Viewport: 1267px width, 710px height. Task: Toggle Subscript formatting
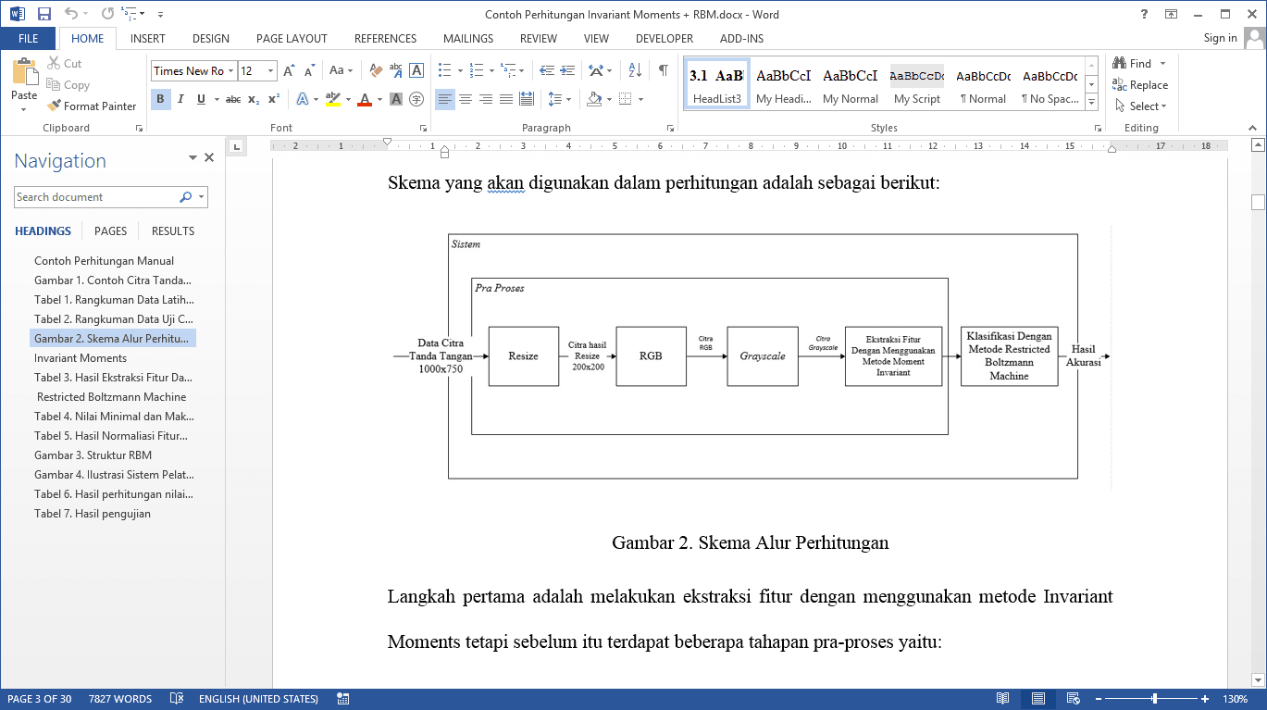point(254,99)
